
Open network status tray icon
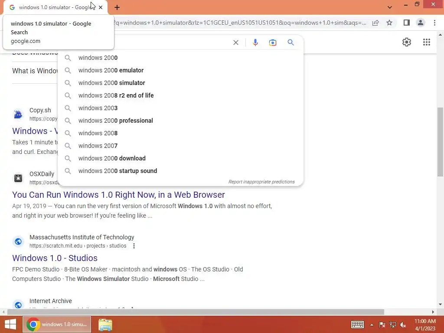pyautogui.click(x=393, y=325)
